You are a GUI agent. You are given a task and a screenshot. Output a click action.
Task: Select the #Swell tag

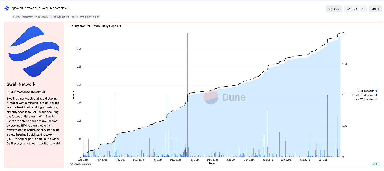click(x=16, y=17)
